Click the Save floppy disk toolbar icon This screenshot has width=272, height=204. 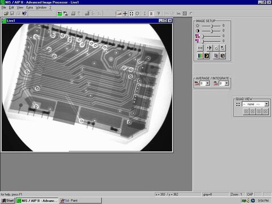pyautogui.click(x=12, y=14)
